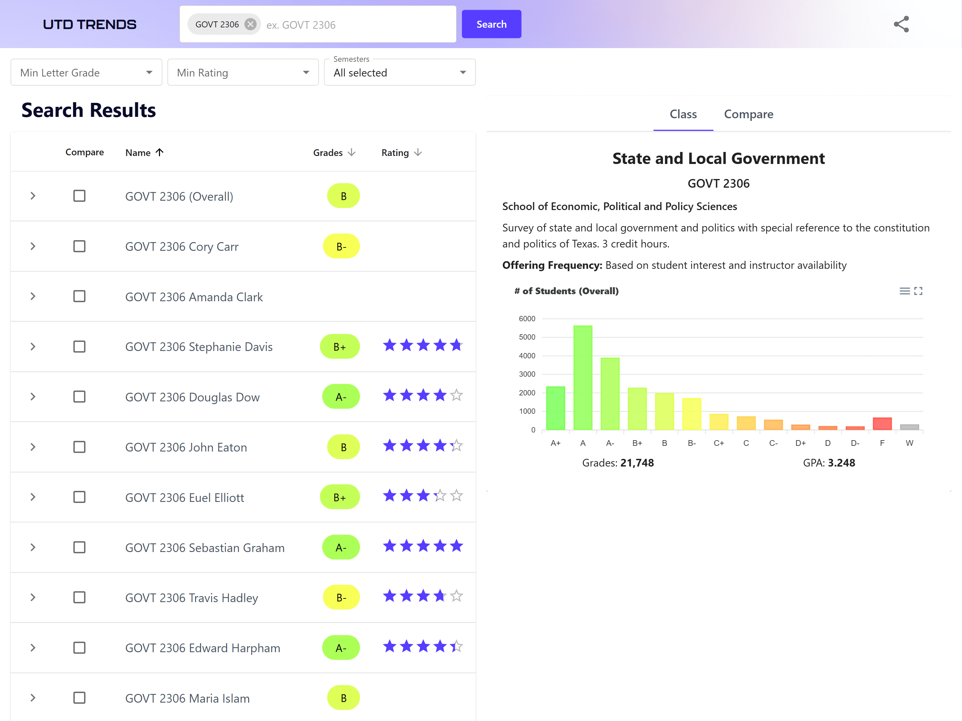The image size is (962, 721).
Task: Select the Class tab
Action: 683,114
